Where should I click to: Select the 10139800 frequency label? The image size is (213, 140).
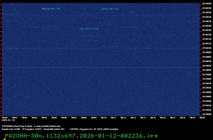point(207,114)
